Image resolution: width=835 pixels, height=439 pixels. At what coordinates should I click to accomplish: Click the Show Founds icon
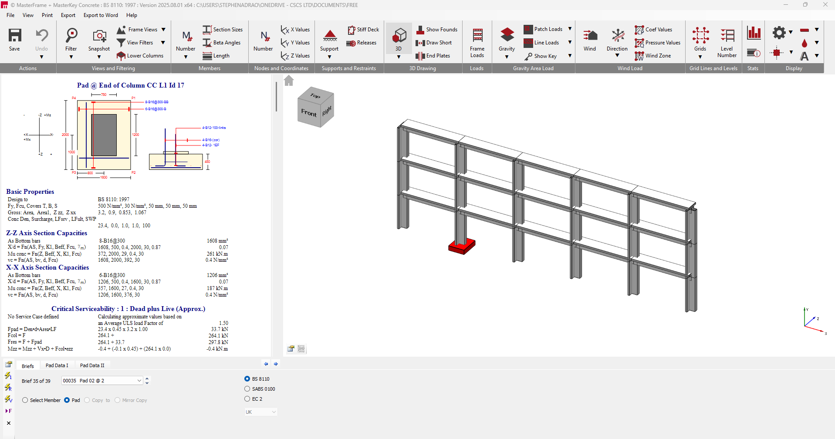point(437,30)
